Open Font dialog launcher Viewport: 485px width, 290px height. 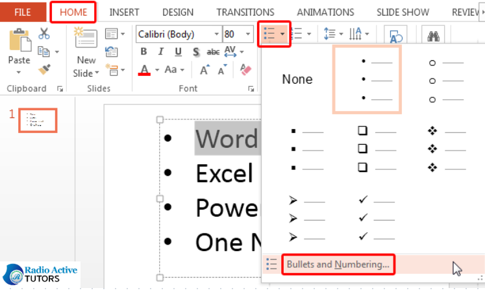251,89
